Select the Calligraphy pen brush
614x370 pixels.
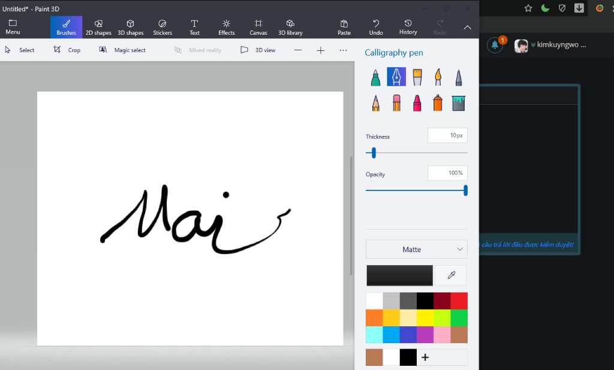pos(396,77)
